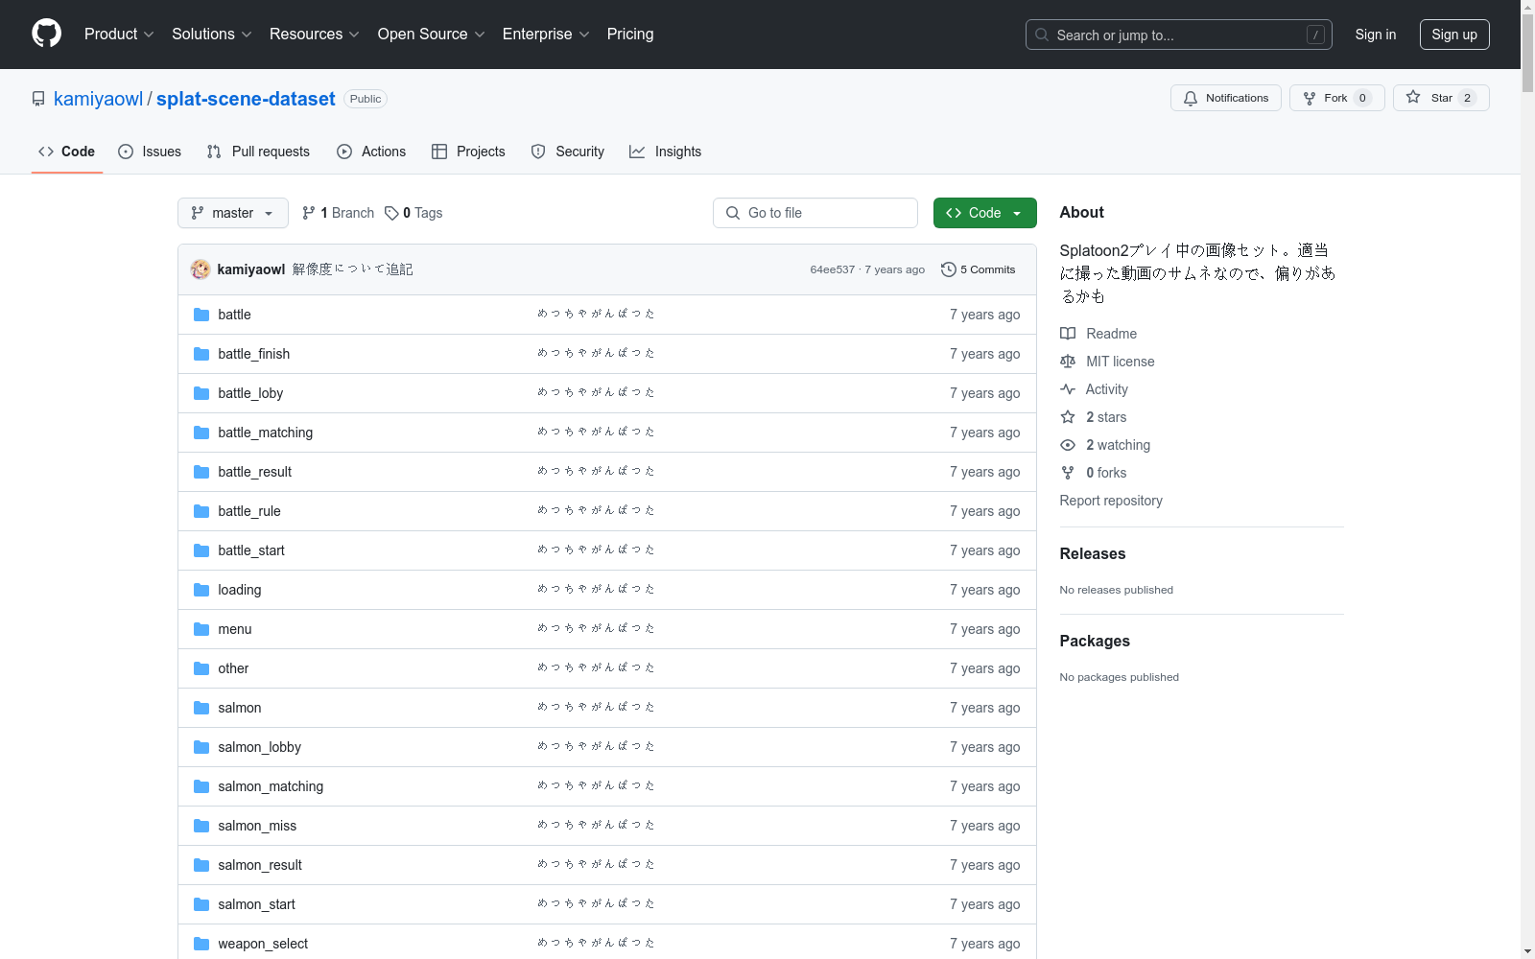Expand the Resources menu
1535x959 pixels.
pyautogui.click(x=315, y=35)
